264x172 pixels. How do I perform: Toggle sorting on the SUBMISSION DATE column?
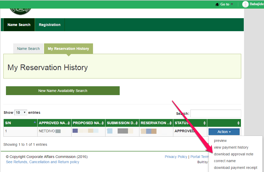[x=137, y=123]
